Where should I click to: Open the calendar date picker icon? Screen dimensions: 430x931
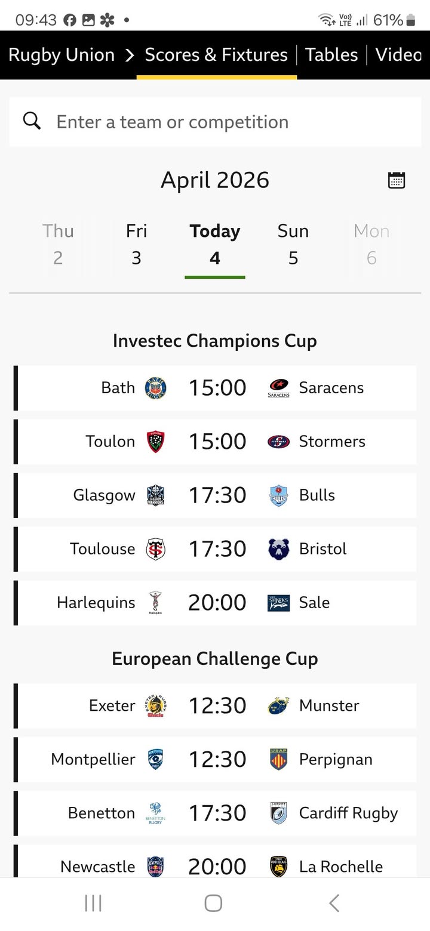[397, 180]
